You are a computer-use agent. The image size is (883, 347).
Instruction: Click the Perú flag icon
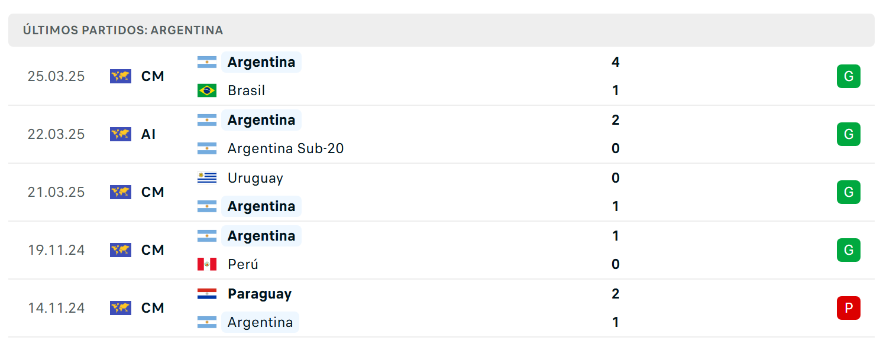[x=207, y=264]
